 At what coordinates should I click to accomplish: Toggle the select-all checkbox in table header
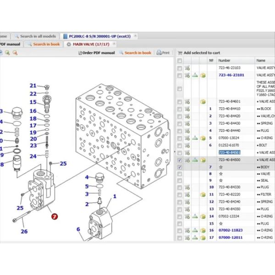click(x=180, y=60)
